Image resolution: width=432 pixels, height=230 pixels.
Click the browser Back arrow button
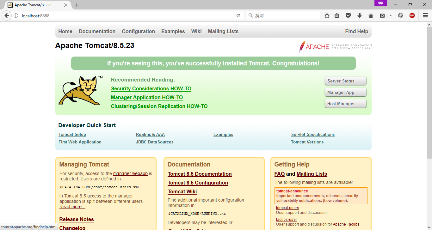[x=7, y=15]
